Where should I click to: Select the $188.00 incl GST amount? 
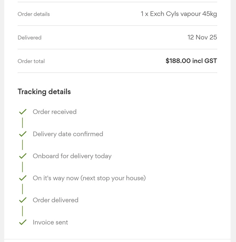point(191,61)
